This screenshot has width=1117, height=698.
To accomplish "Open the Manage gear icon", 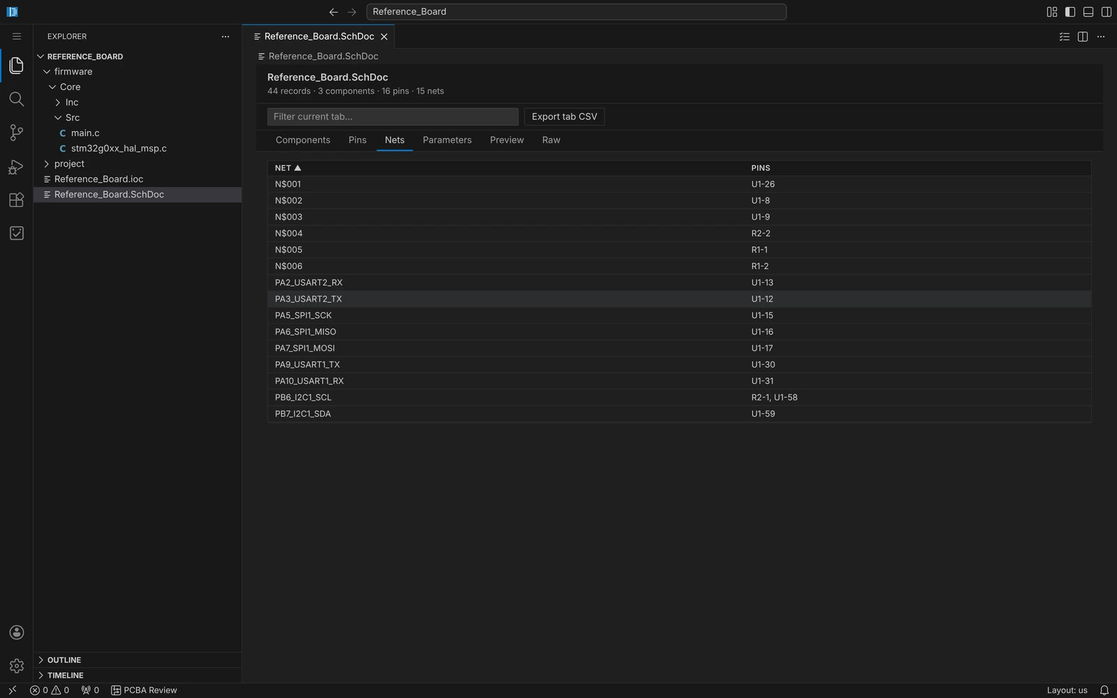I will pyautogui.click(x=17, y=666).
